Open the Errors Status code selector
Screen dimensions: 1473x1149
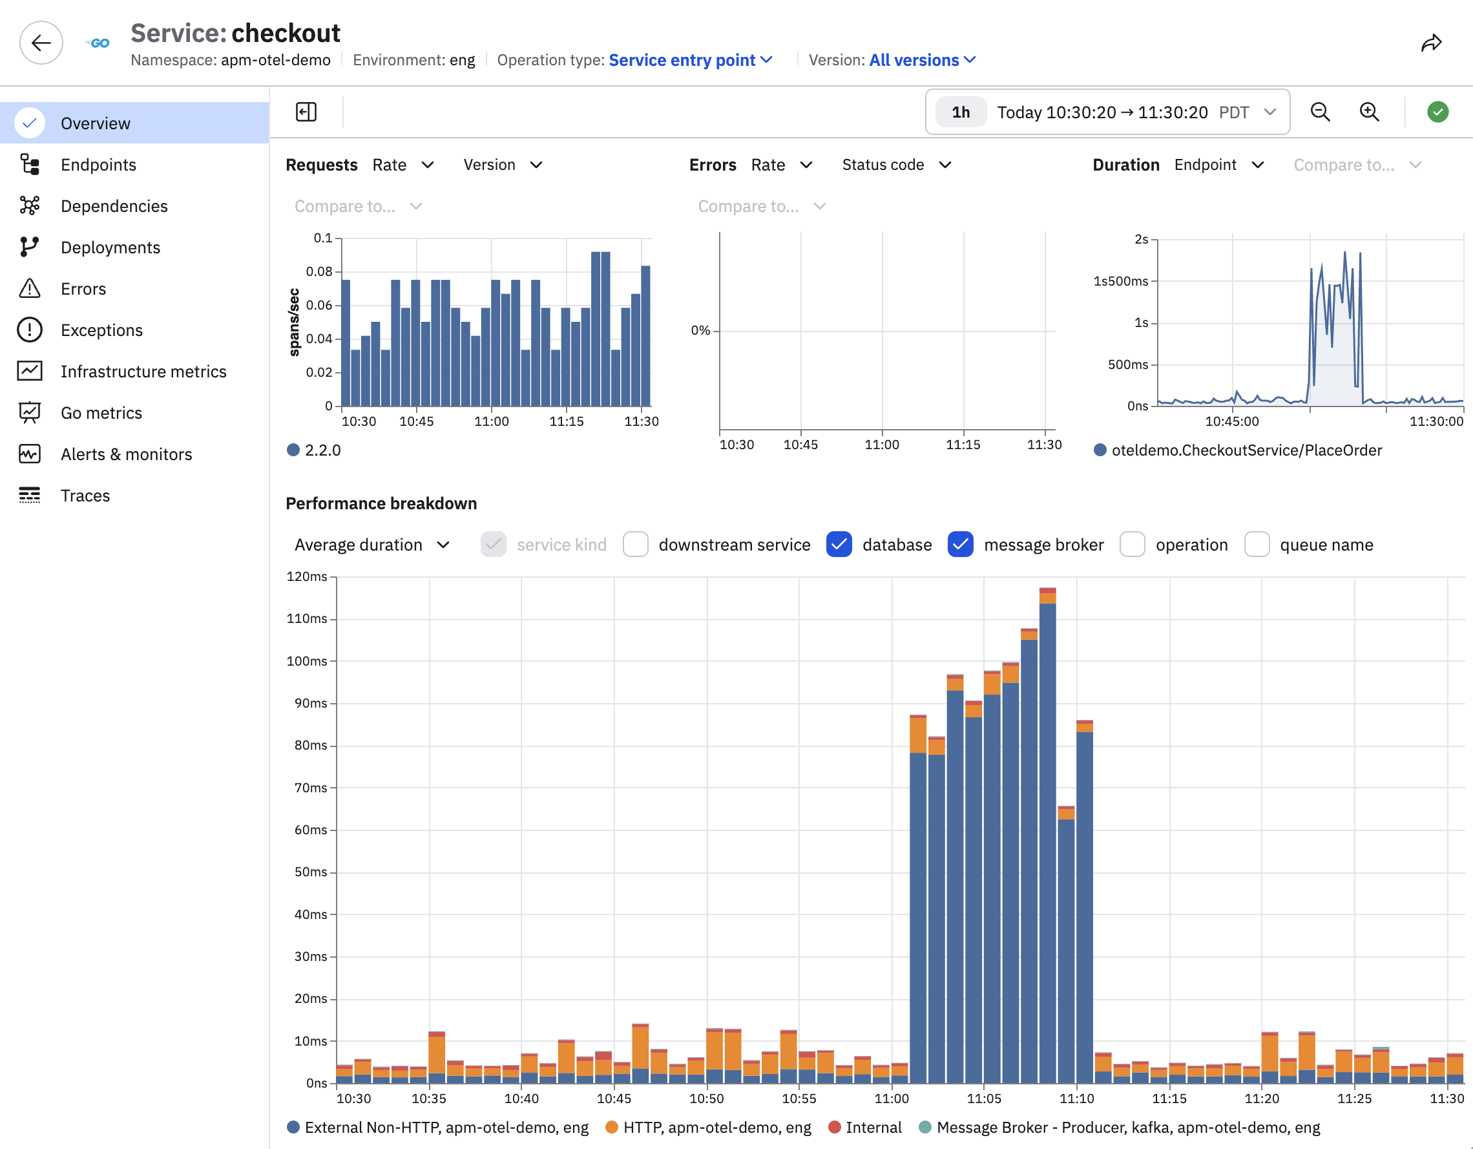[x=896, y=165]
